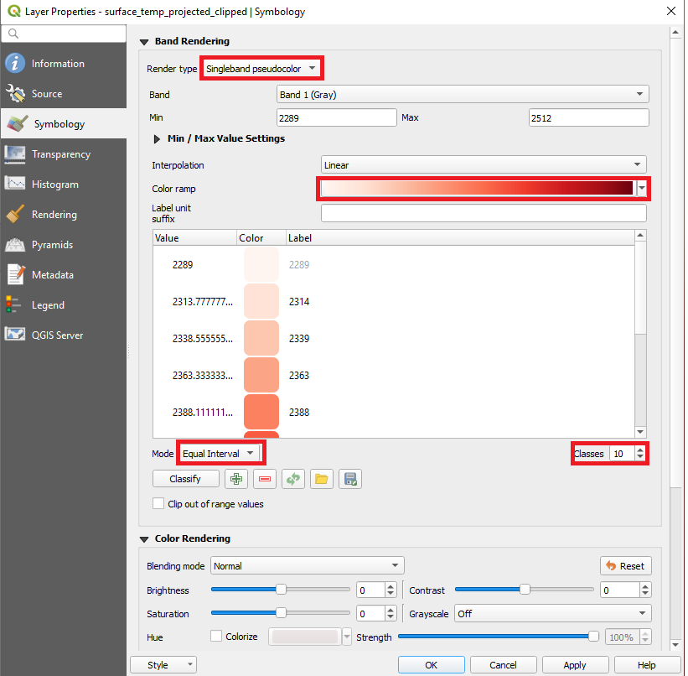688x676 pixels.
Task: Expand the Min / Max Value Settings section
Action: tap(157, 138)
